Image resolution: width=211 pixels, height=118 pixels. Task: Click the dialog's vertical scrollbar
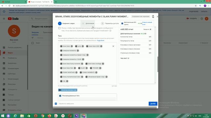tap(158, 64)
